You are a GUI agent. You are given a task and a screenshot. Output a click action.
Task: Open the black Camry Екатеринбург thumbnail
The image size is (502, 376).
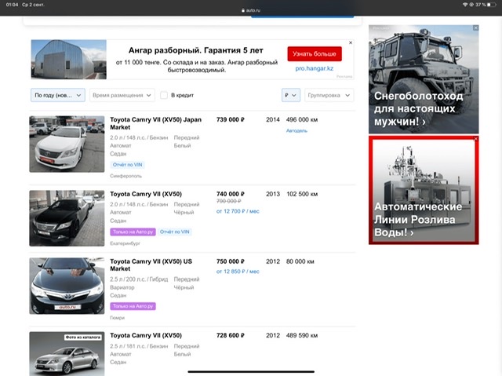click(67, 218)
